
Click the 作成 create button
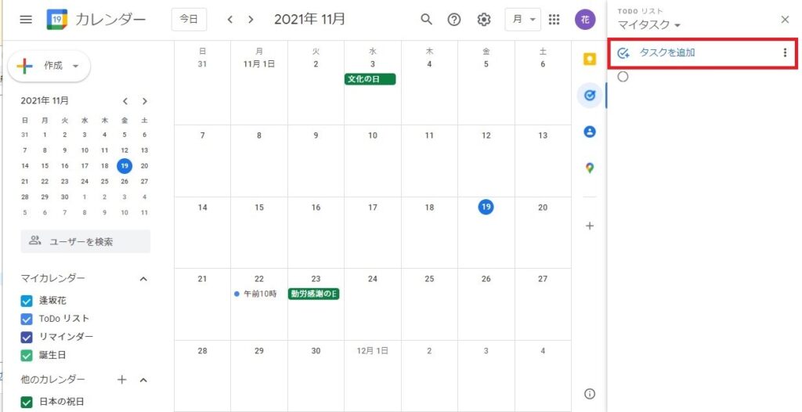coord(49,66)
